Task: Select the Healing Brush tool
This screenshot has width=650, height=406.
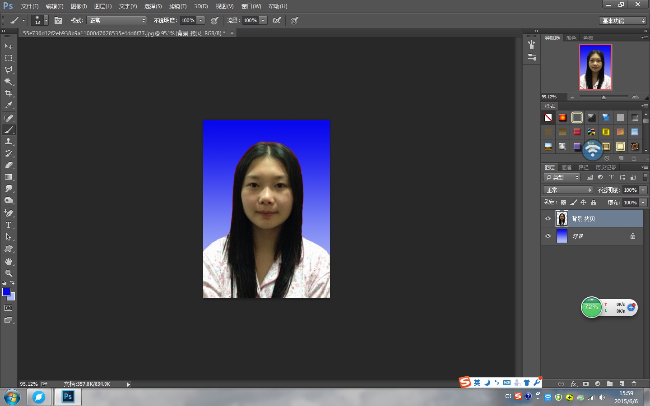Action: coord(9,118)
